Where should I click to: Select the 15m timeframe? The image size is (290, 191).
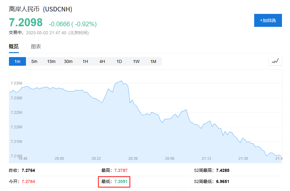pos(51,61)
